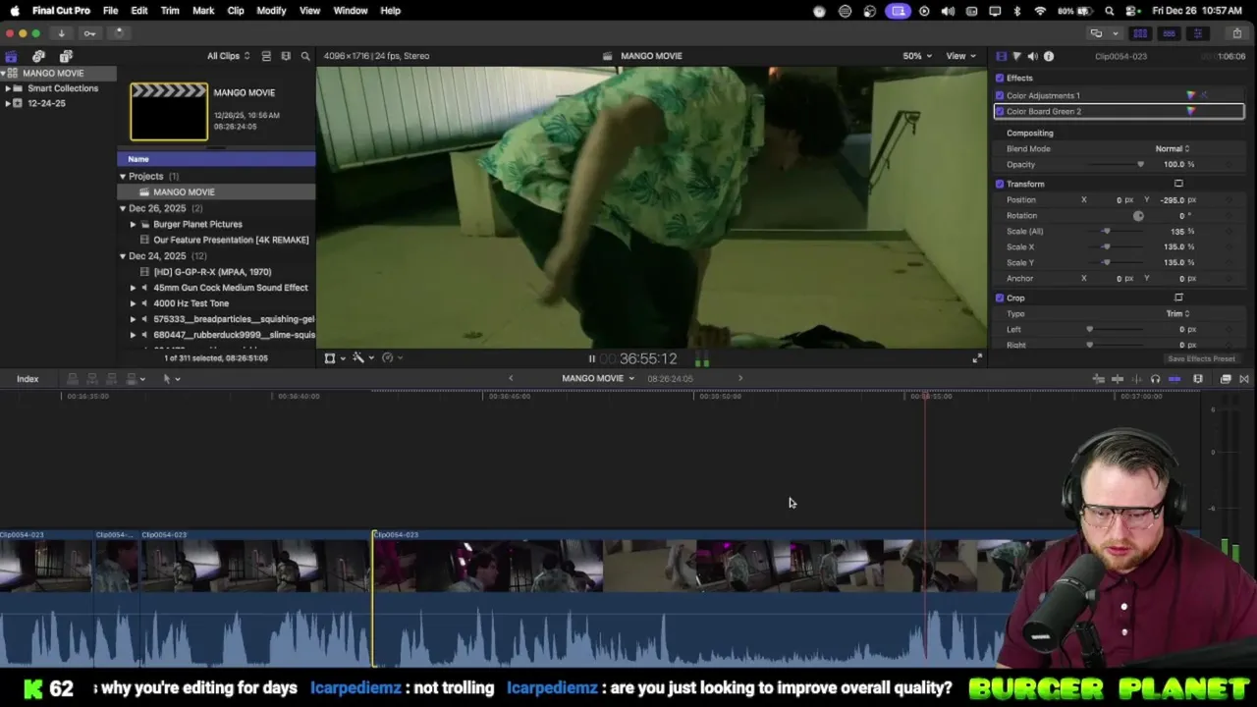Show or hide the Browser panel
Viewport: 1257px width, 707px height.
point(1140,32)
